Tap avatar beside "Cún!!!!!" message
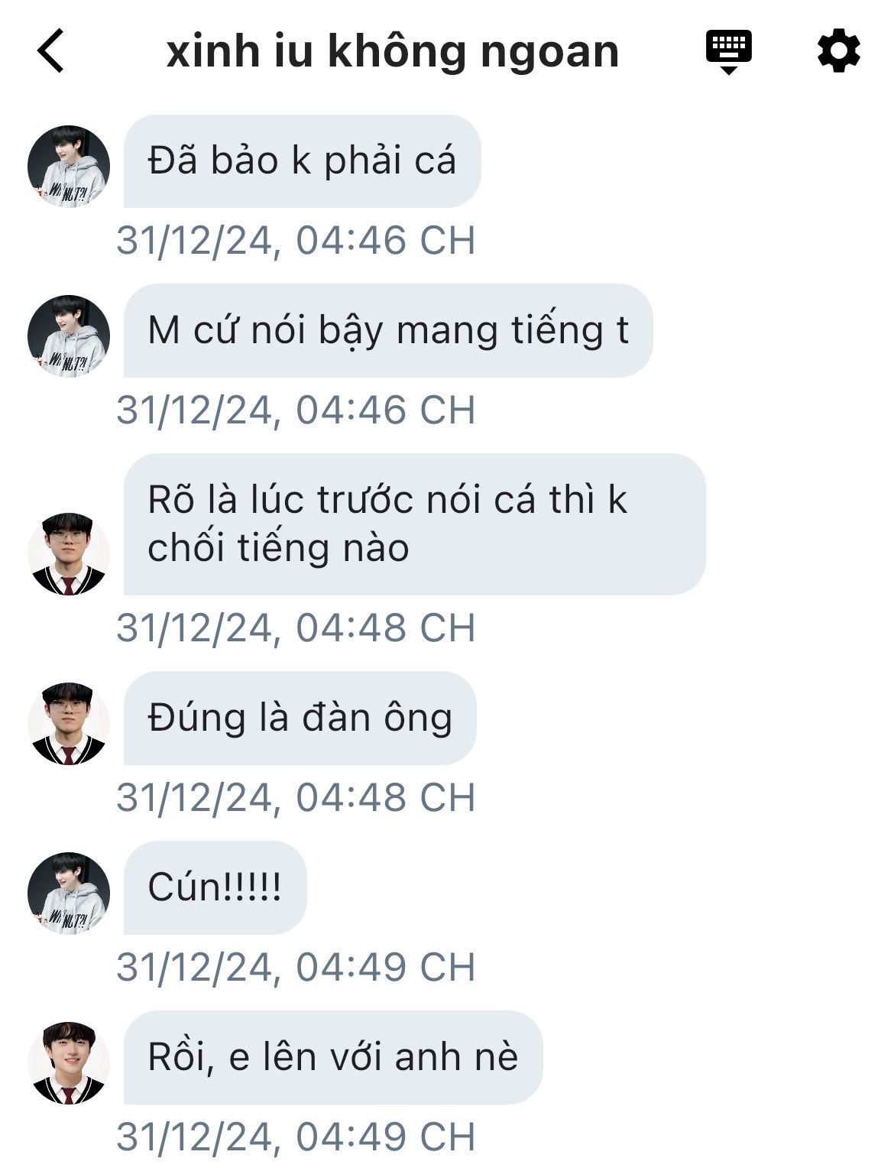Screen dimensions: 894x1171 69,894
